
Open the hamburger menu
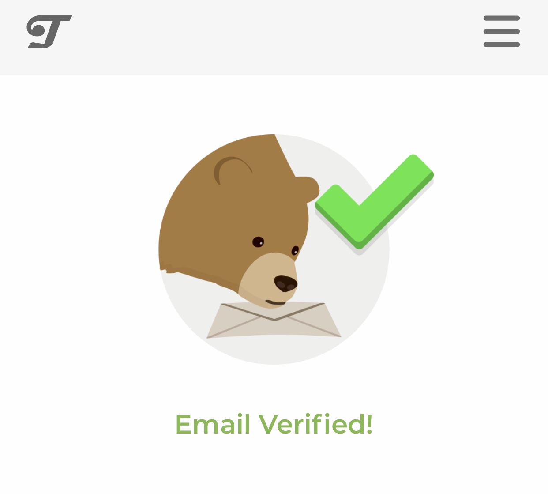point(502,31)
